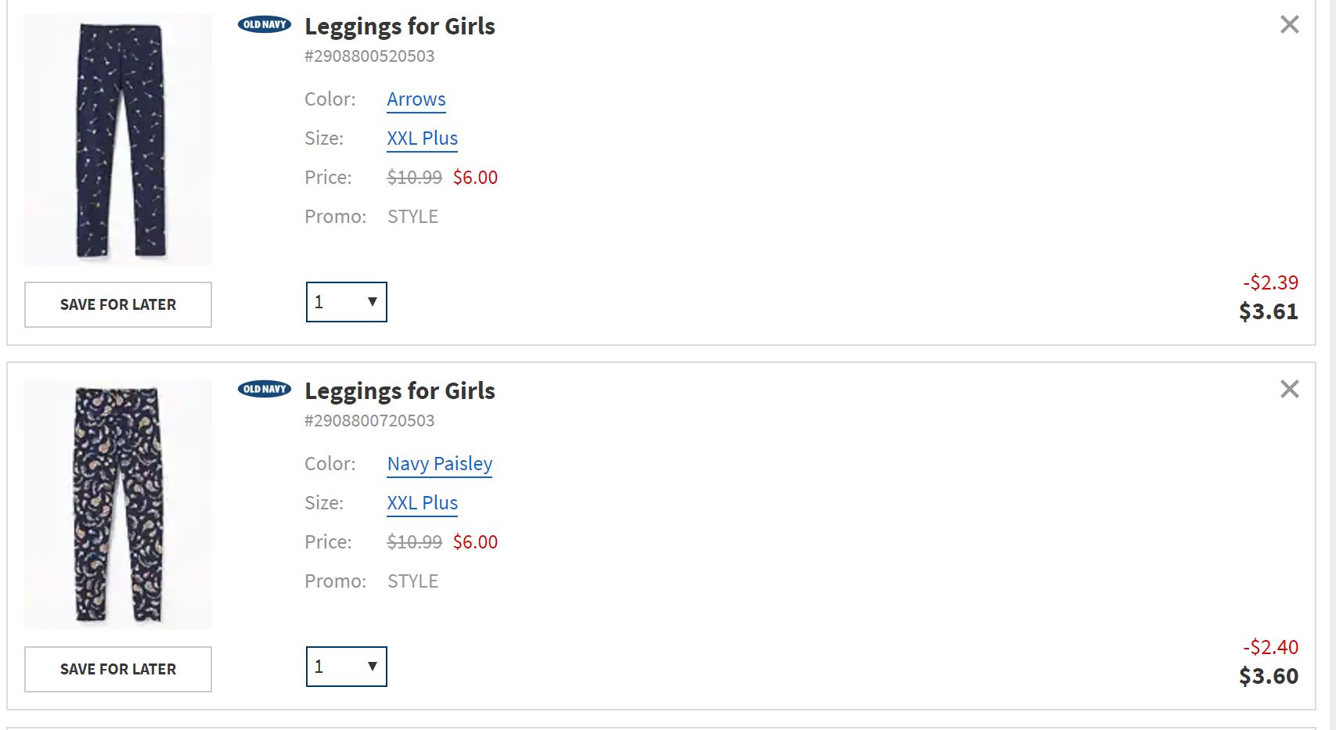
Task: Expand the quantity dropdown for the Navy Paisley leggings
Action: click(x=346, y=667)
